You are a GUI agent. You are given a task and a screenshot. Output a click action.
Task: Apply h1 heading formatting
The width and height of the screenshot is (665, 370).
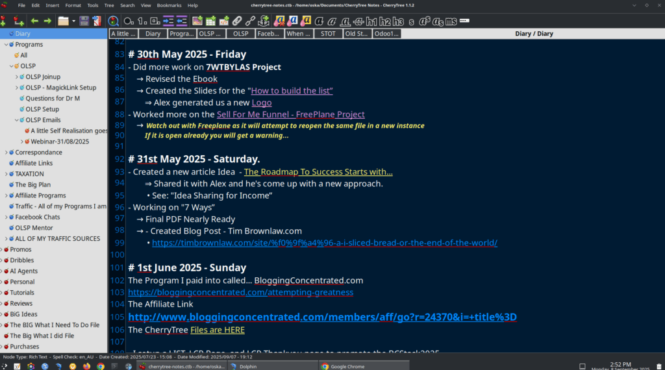(371, 21)
